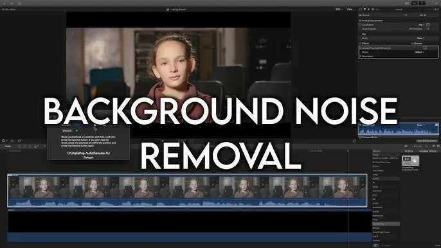The image size is (441, 248).
Task: Show the equalization graphic EQ editor
Action: point(428,25)
